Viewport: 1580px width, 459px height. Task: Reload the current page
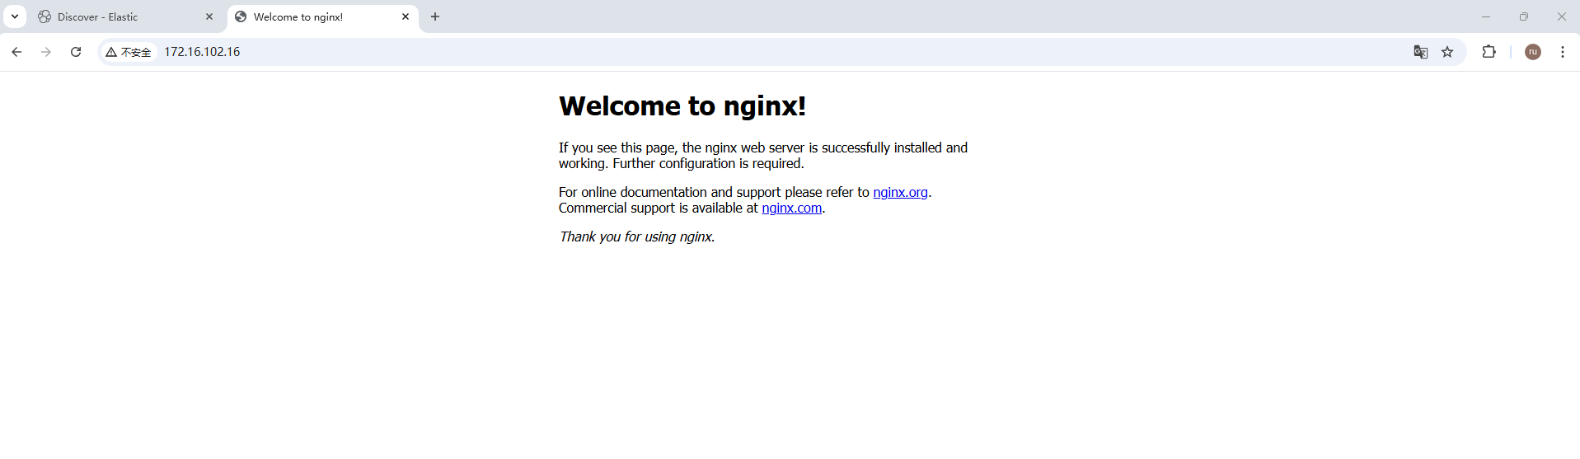click(x=76, y=52)
